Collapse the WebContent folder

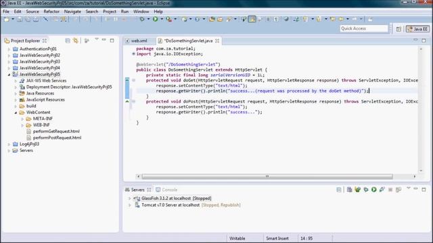click(16, 113)
